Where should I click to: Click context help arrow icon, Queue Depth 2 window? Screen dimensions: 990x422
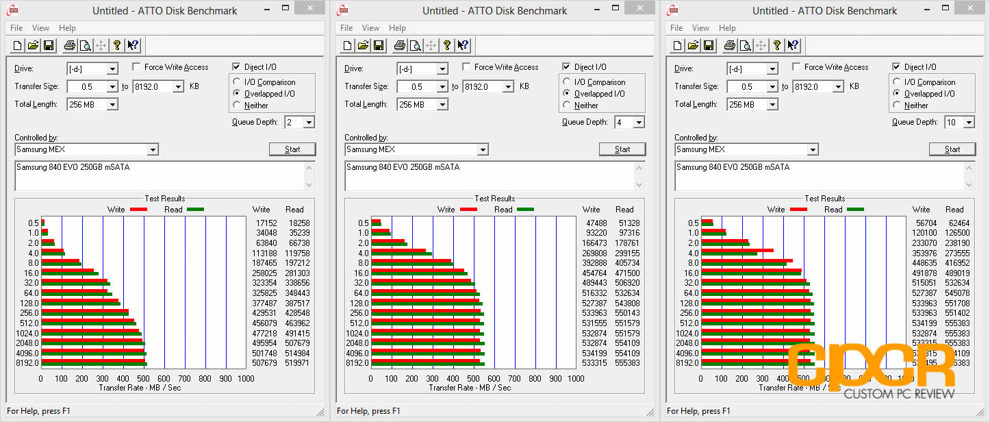[133, 46]
